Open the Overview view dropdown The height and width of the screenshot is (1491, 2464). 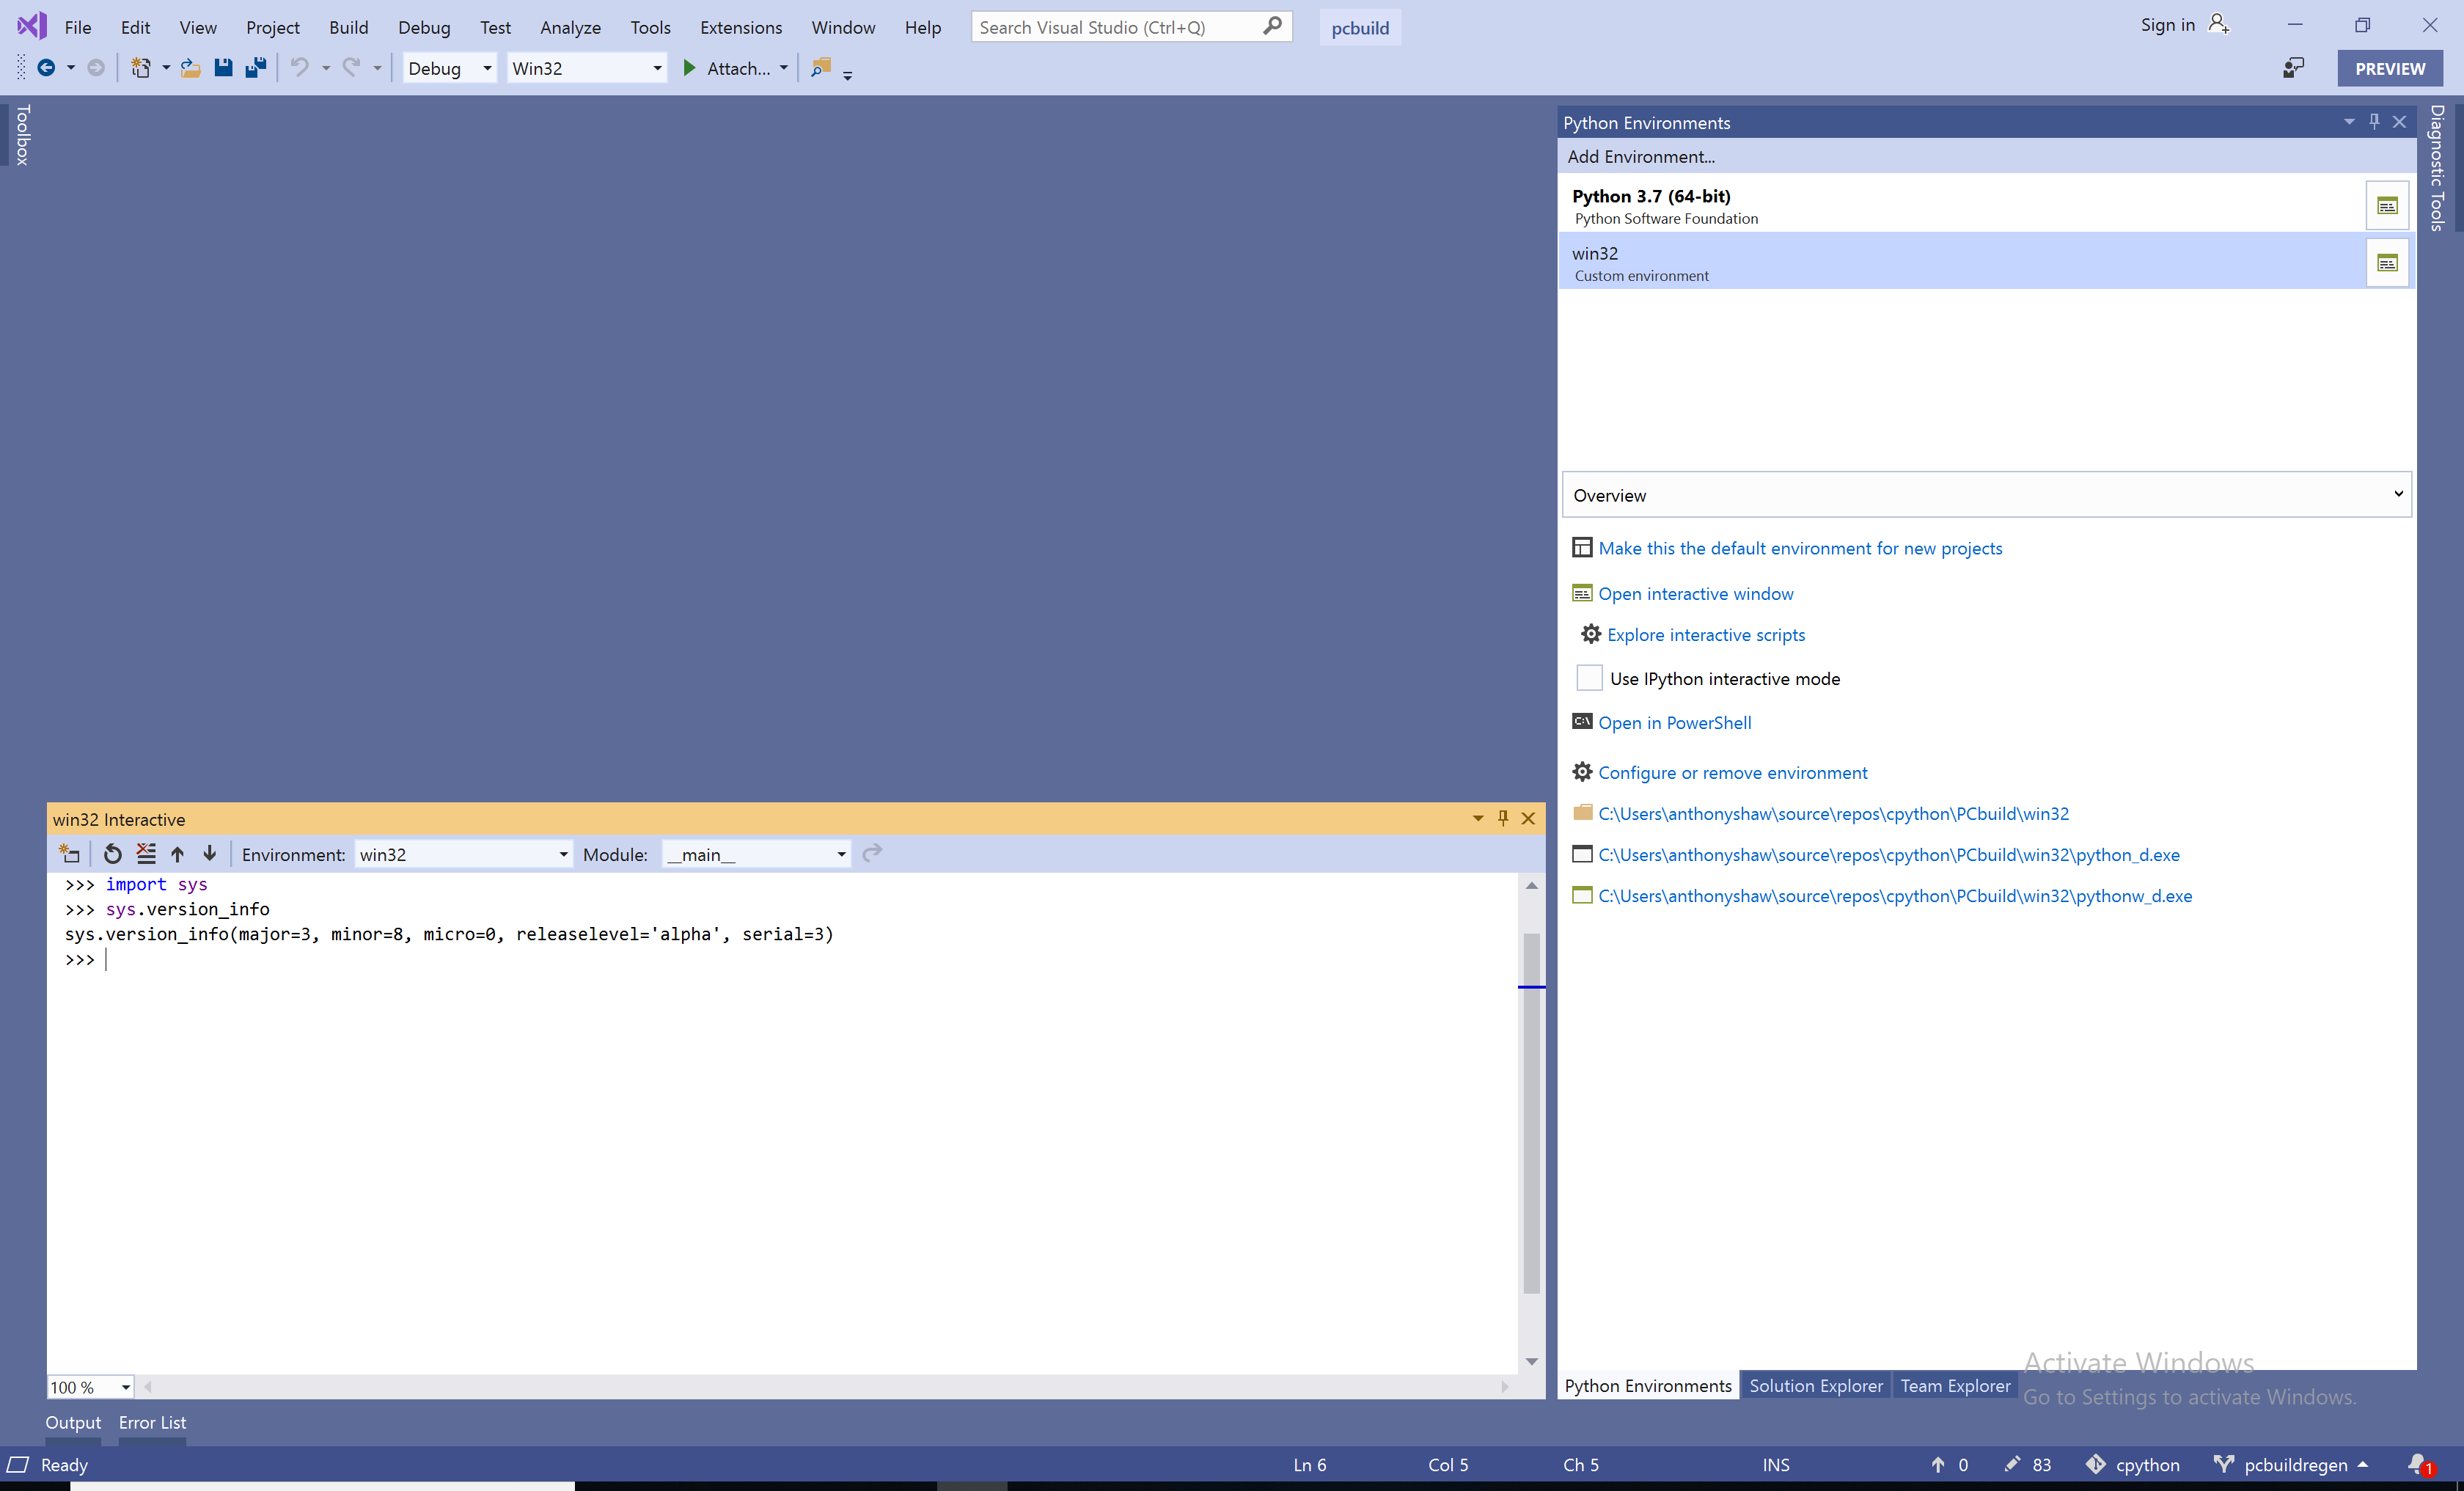[2396, 494]
